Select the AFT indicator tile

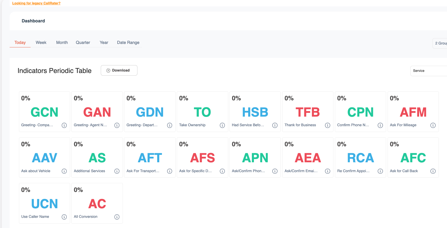(150, 157)
